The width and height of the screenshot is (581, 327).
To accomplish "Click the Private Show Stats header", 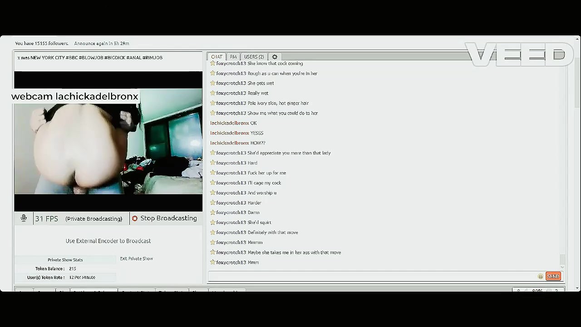I will pyautogui.click(x=65, y=260).
